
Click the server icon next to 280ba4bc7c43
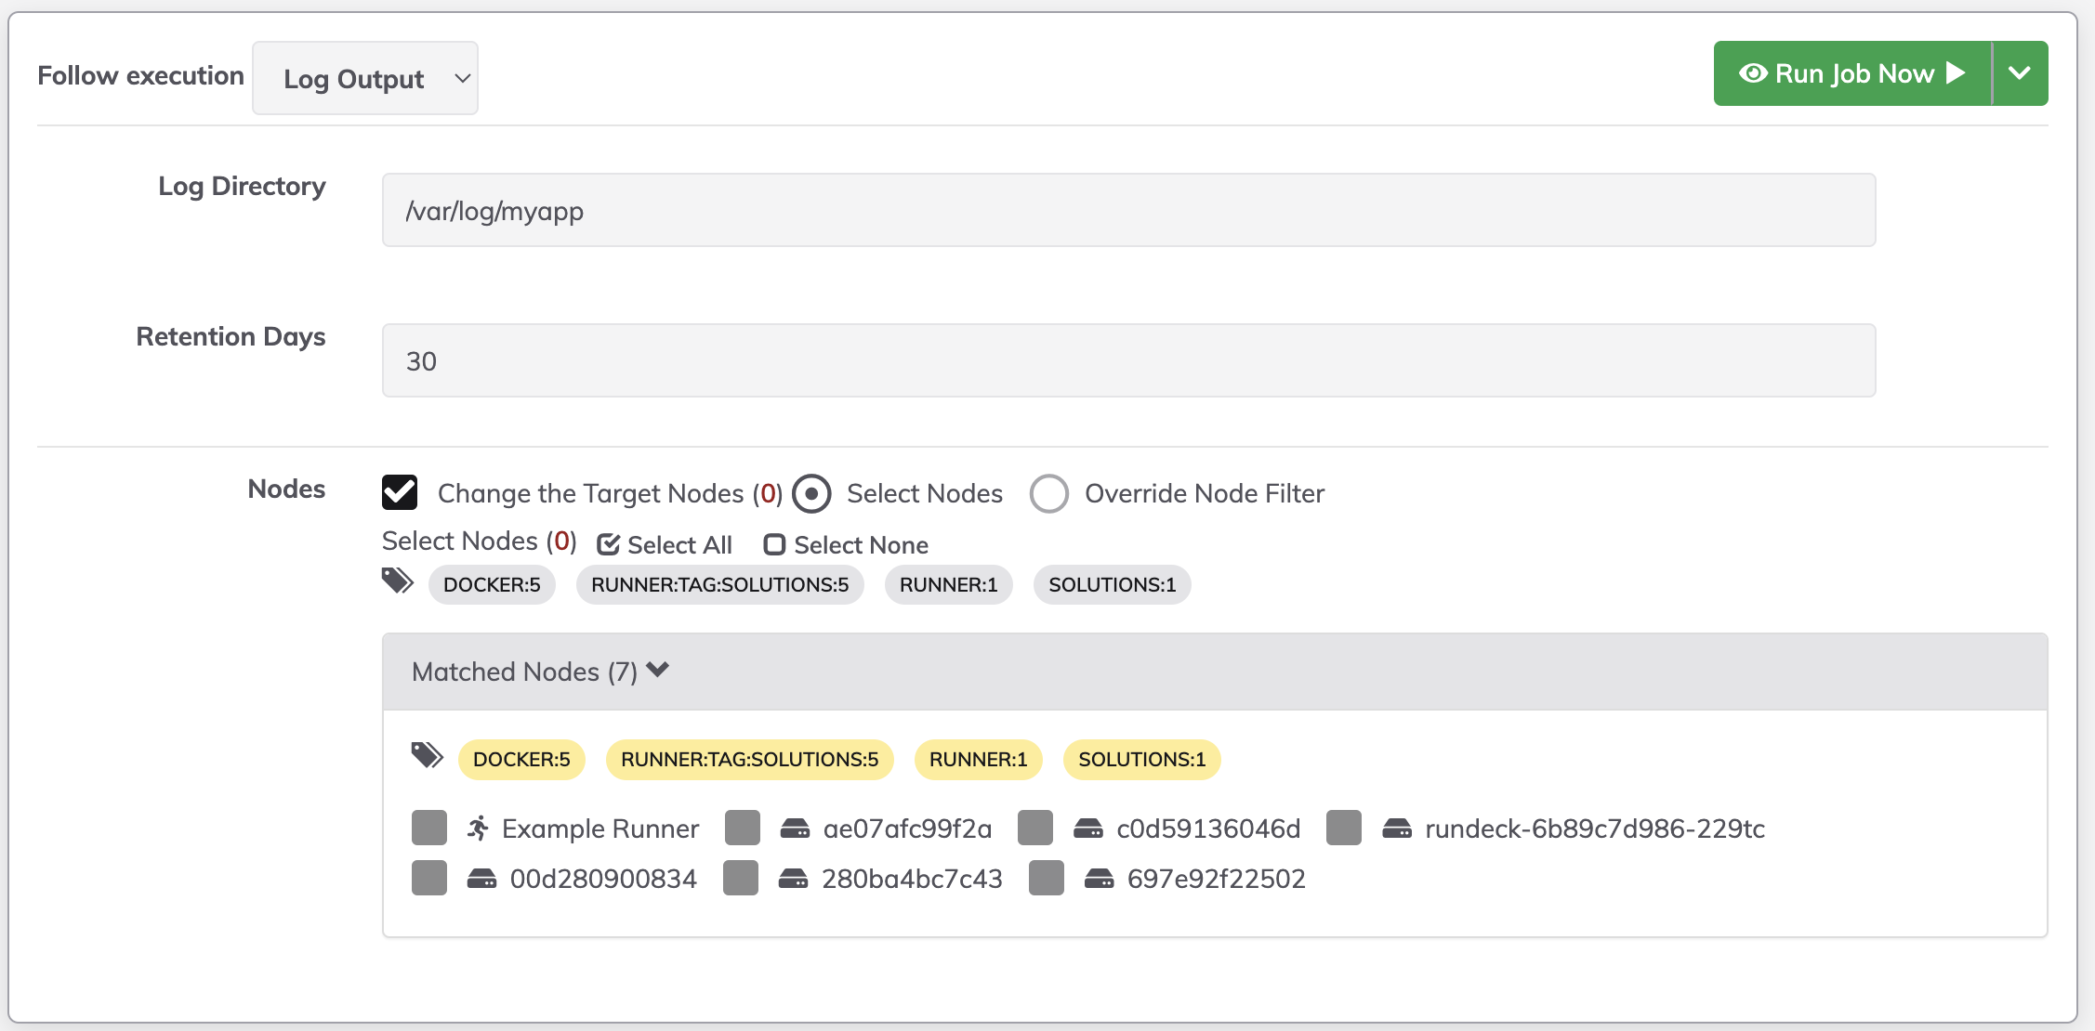[793, 879]
